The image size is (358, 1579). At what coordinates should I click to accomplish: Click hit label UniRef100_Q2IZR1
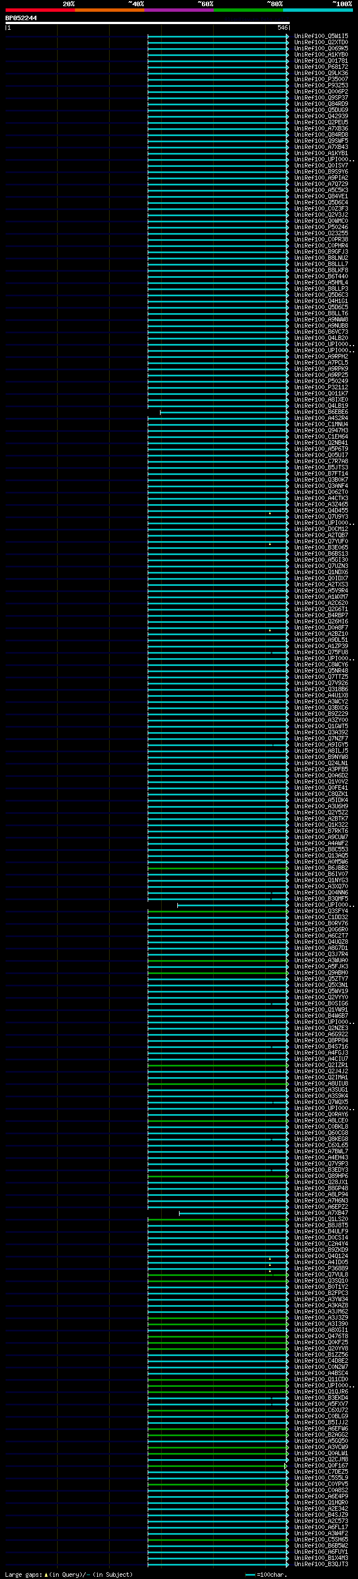click(x=321, y=1065)
